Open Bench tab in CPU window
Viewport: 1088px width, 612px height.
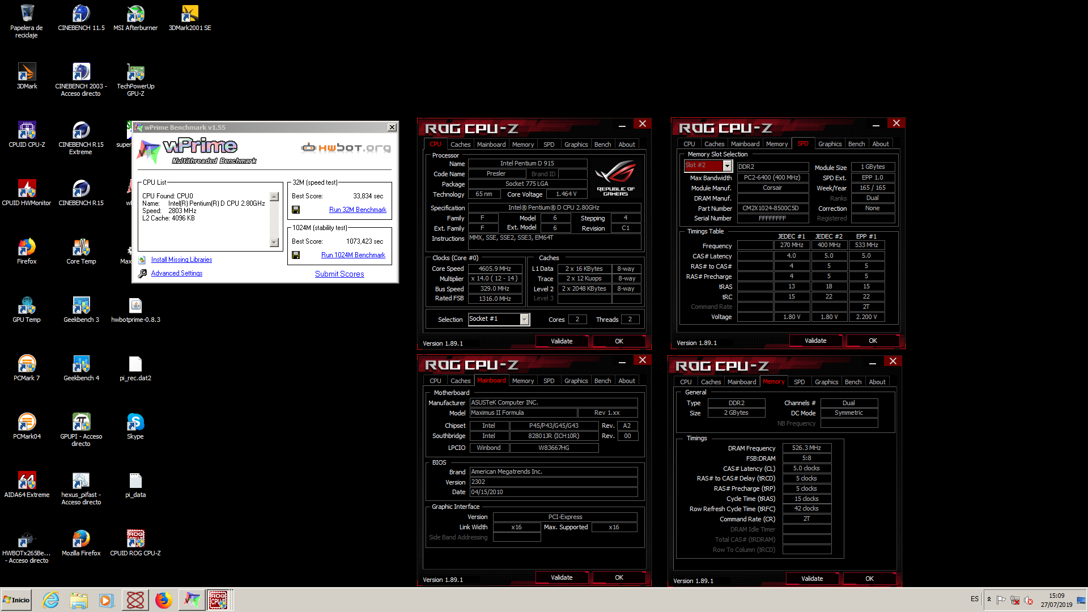(x=602, y=144)
